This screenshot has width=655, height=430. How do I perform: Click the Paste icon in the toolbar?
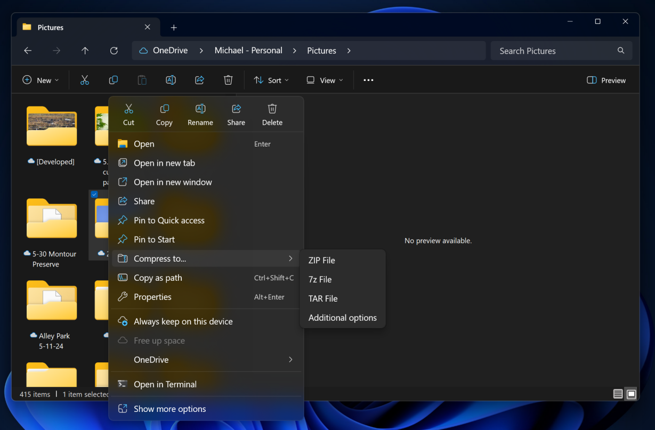(142, 79)
